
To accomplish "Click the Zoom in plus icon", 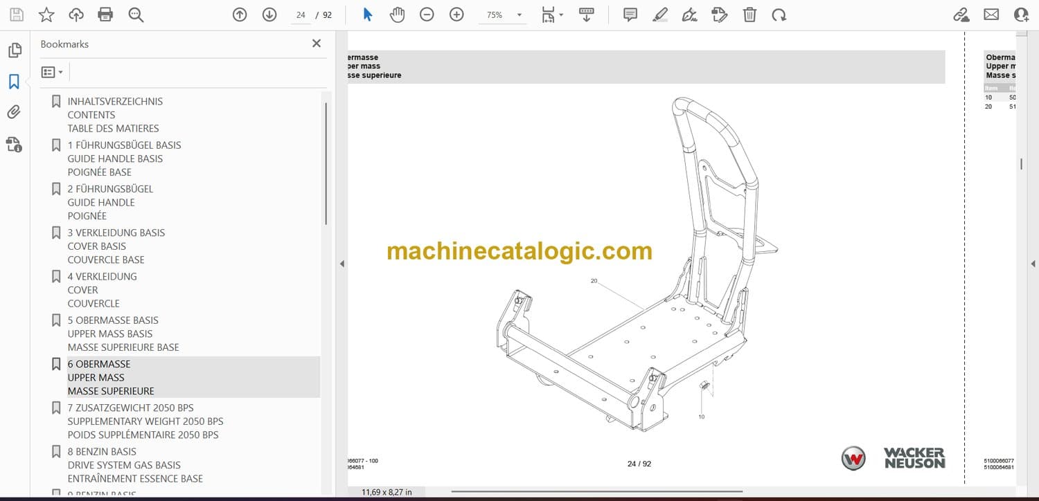I will point(456,15).
